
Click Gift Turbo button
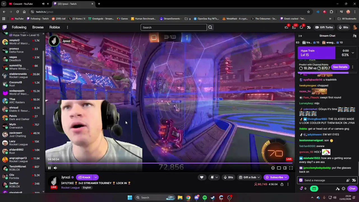tap(324, 27)
